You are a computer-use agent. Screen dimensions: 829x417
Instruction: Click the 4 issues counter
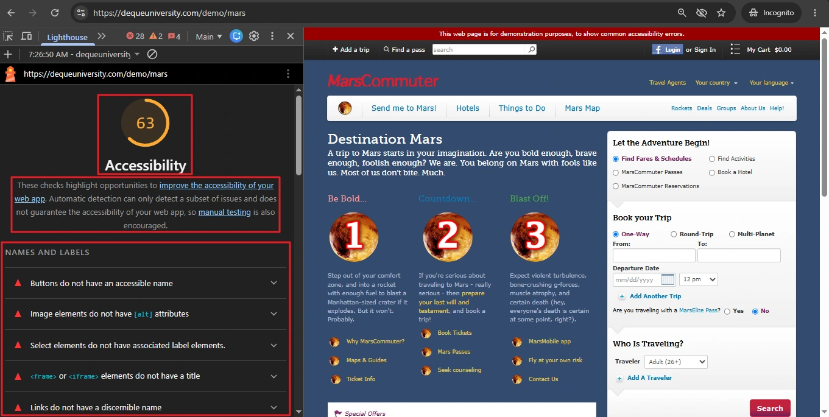point(174,37)
